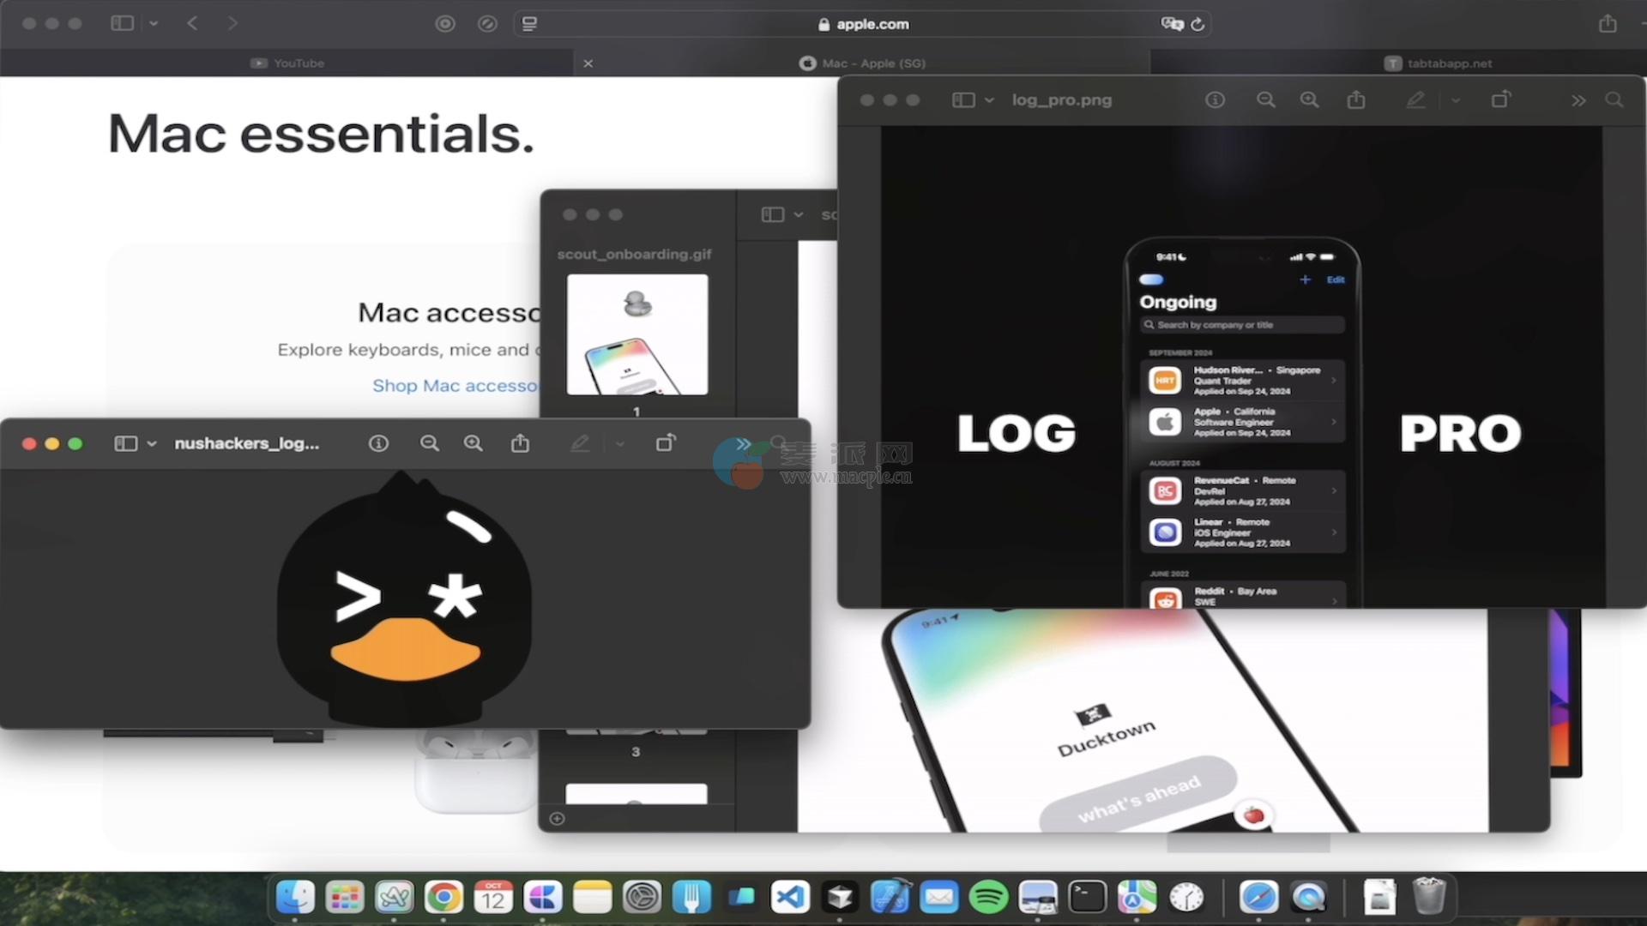The height and width of the screenshot is (926, 1647).
Task: Go back in Safari
Action: point(192,23)
